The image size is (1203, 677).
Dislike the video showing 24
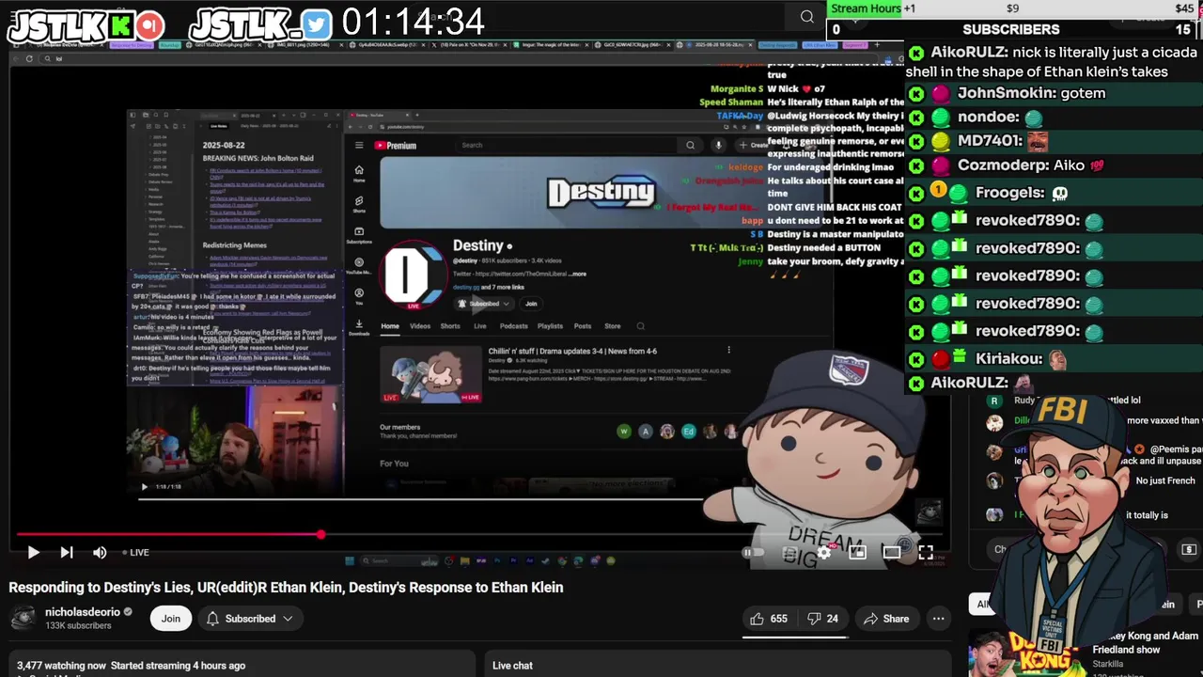[822, 619]
